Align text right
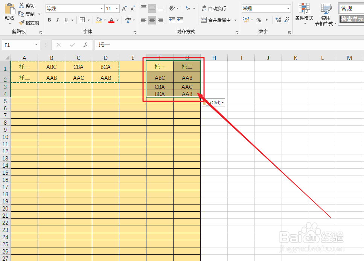The image size is (364, 261). 160,20
